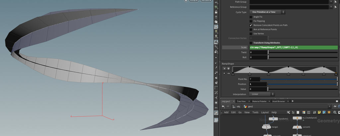This screenshot has width=340, height=136.
Task: Click the yellow sticky note icon
Action: (x=319, y=112)
